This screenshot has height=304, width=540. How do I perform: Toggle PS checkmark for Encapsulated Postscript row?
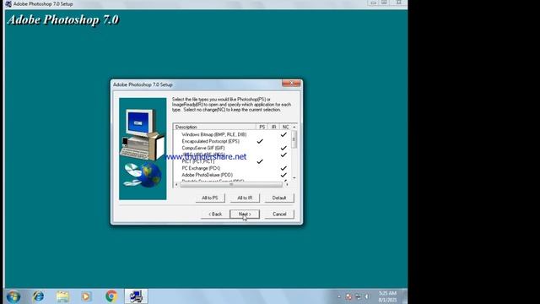pyautogui.click(x=260, y=141)
